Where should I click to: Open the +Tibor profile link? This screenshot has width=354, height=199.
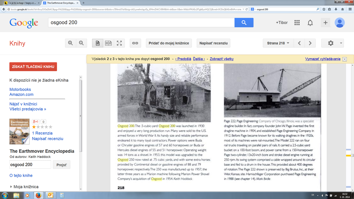(282, 22)
